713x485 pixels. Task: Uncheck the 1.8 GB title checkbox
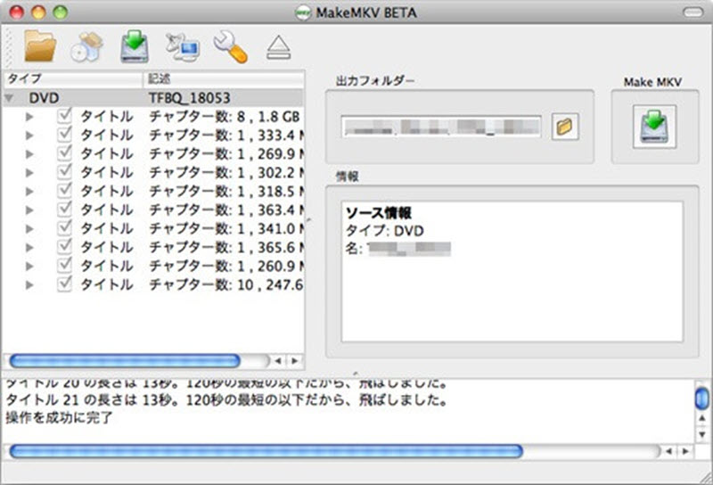click(x=65, y=116)
